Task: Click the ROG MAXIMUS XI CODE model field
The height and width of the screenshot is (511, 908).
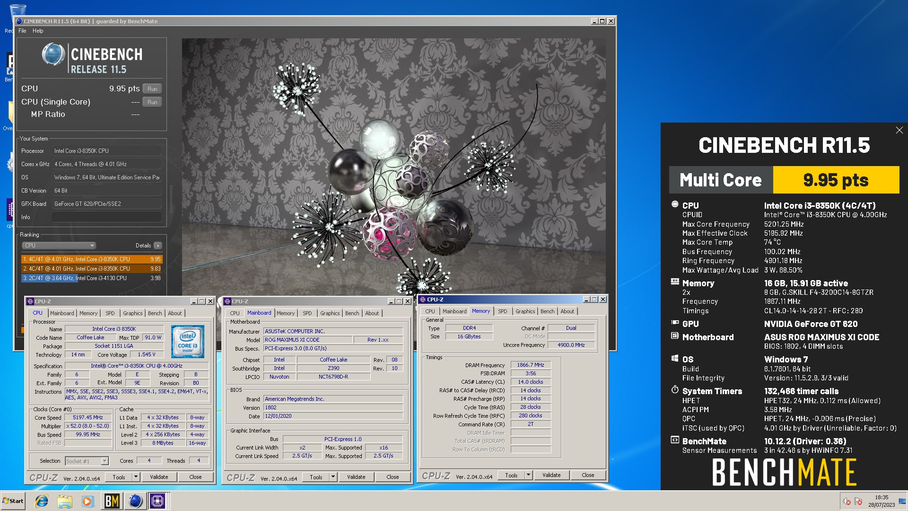Action: click(308, 340)
